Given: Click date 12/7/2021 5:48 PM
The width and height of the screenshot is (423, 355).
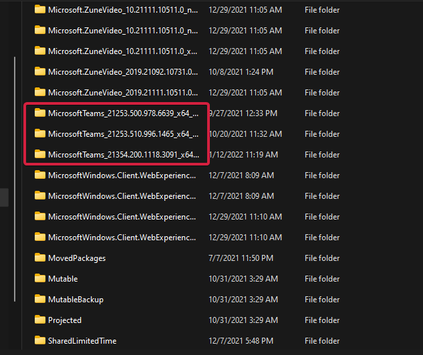Looking at the screenshot, I should click(x=241, y=341).
